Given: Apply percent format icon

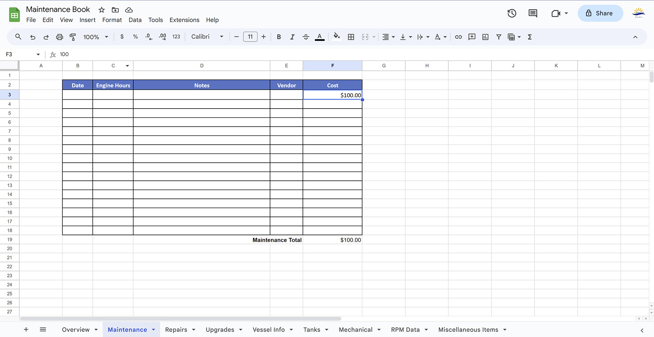Looking at the screenshot, I should pyautogui.click(x=135, y=37).
